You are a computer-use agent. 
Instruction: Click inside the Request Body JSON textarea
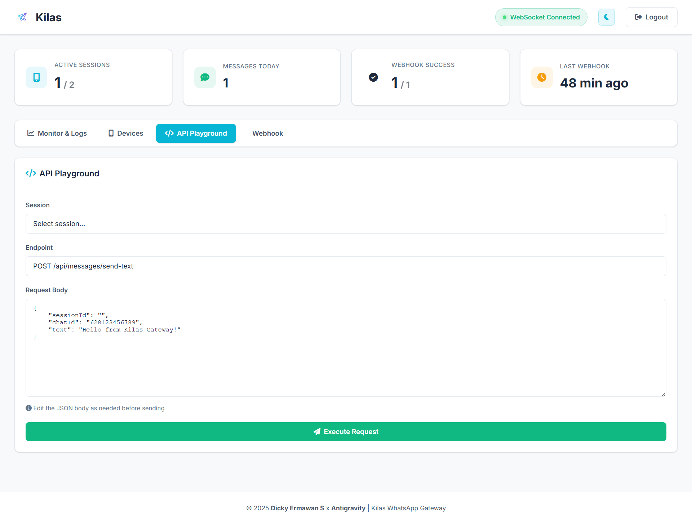pyautogui.click(x=346, y=348)
